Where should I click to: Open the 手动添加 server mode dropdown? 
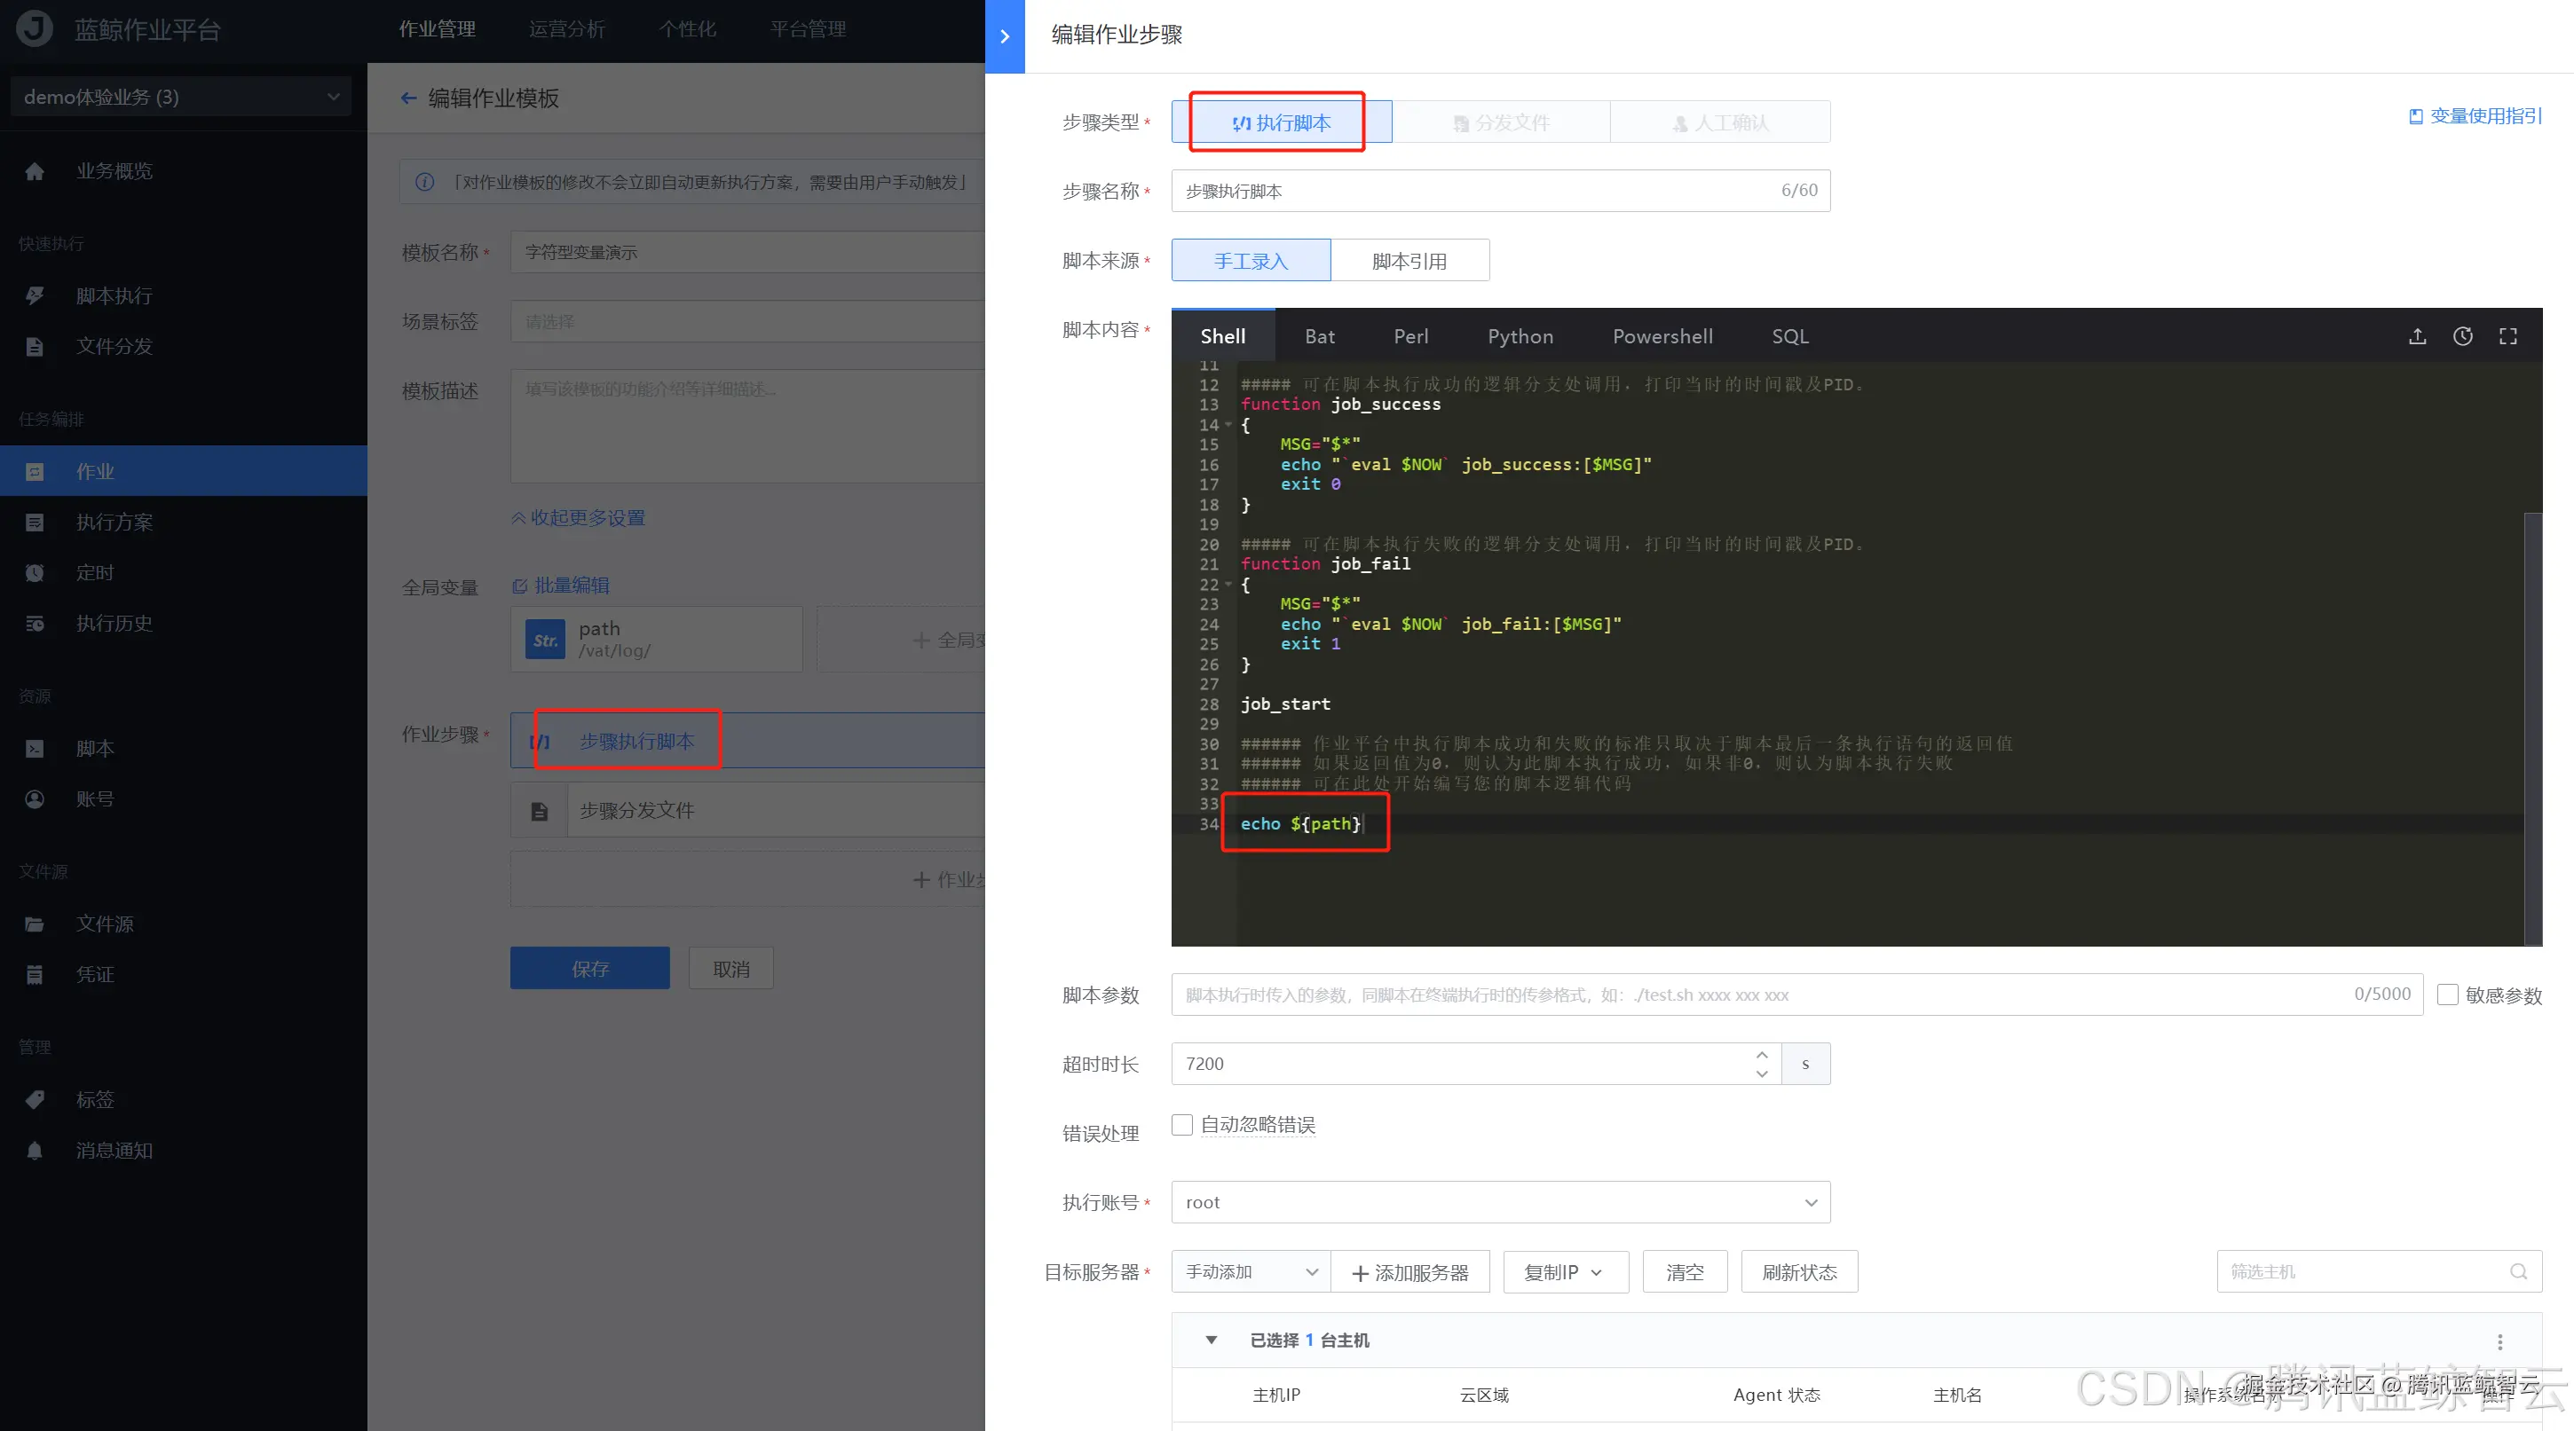click(x=1251, y=1272)
